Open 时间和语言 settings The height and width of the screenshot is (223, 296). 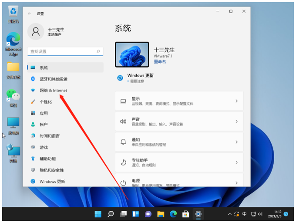tap(49, 135)
